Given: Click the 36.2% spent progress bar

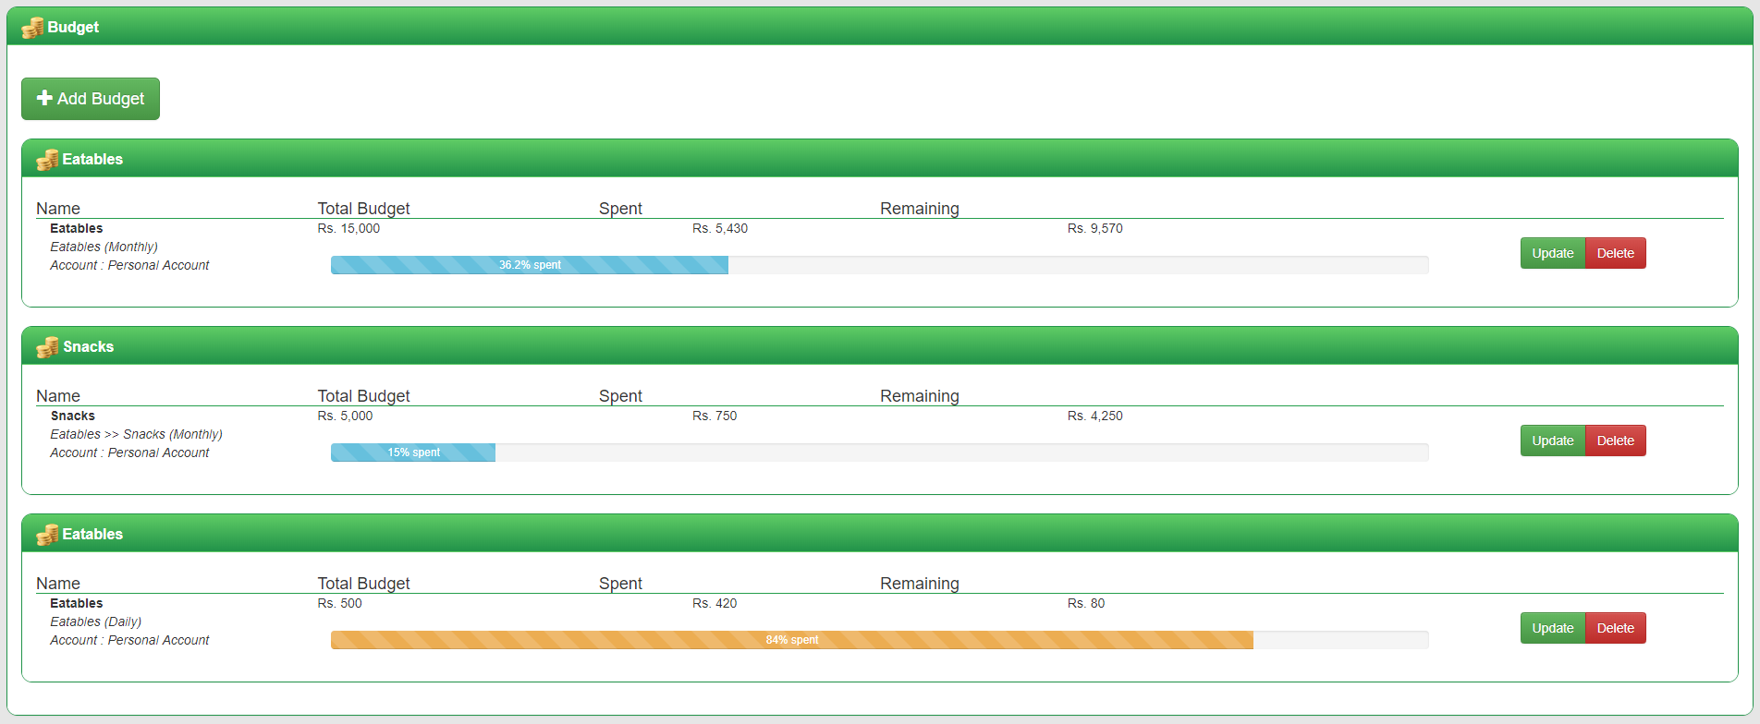Looking at the screenshot, I should point(530,265).
